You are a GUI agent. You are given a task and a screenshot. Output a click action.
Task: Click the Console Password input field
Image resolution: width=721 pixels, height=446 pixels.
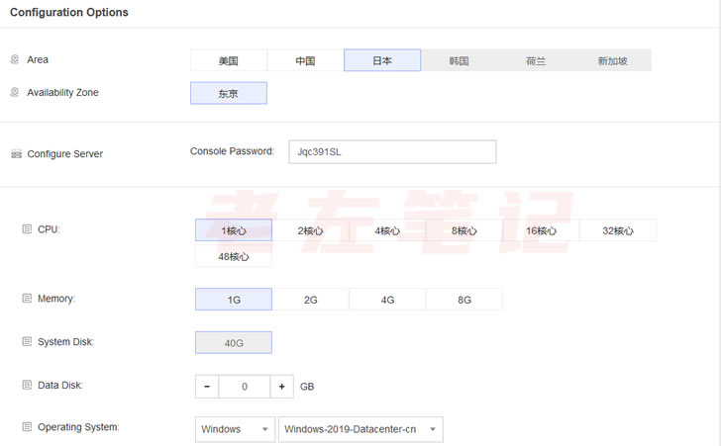(391, 152)
